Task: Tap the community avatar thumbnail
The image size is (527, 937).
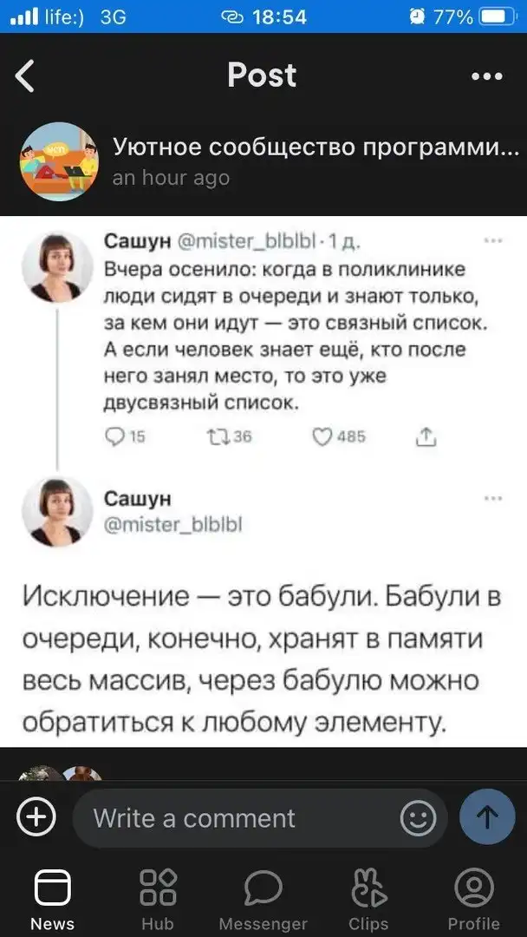Action: (x=60, y=161)
